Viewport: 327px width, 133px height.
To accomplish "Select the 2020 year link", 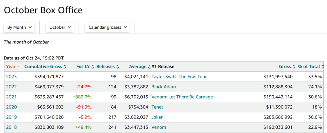I will [x=12, y=107].
